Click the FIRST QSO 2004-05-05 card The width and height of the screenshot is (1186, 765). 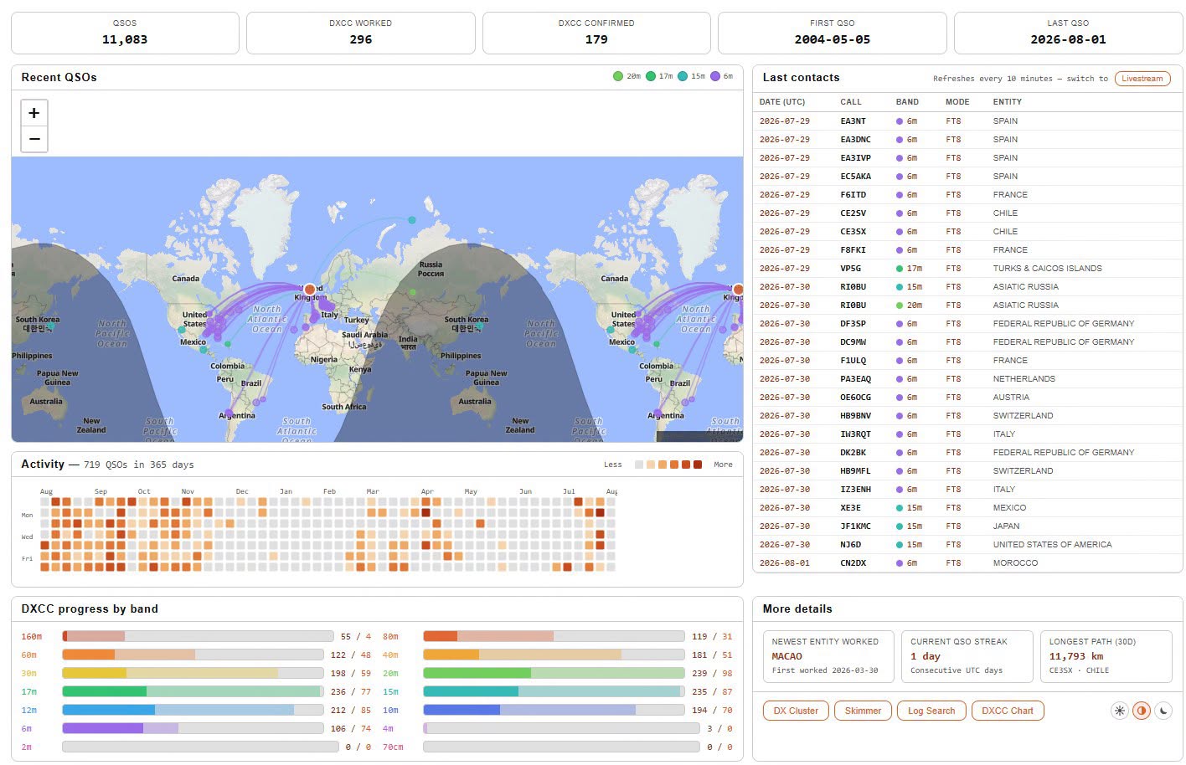(x=833, y=33)
